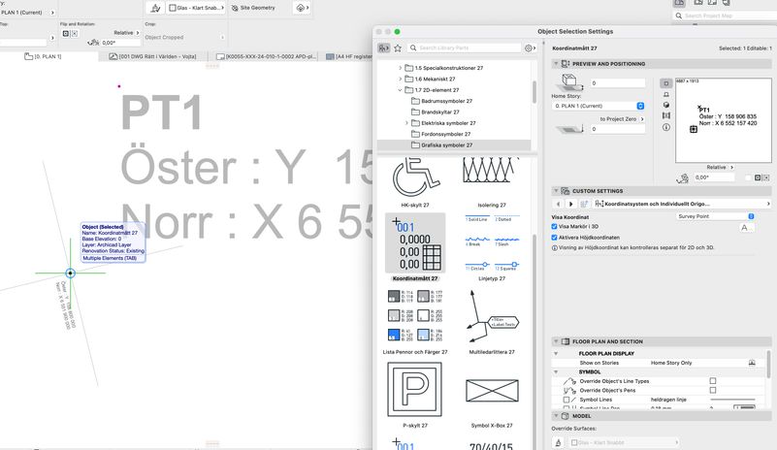The width and height of the screenshot is (777, 450).
Task: Click Symbol Lines heldragen linje line sample
Action: pyautogui.click(x=732, y=400)
